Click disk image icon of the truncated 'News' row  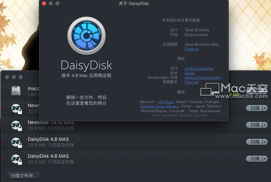click(x=17, y=109)
